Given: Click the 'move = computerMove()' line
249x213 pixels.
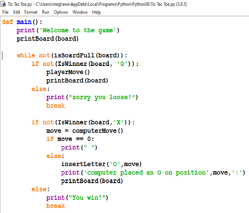Looking at the screenshot, I should tap(85, 131).
